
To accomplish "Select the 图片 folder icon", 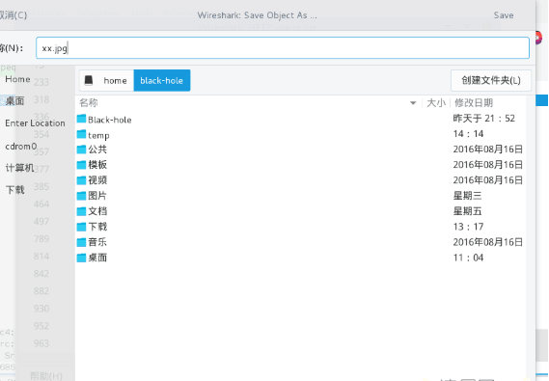I will [x=82, y=196].
